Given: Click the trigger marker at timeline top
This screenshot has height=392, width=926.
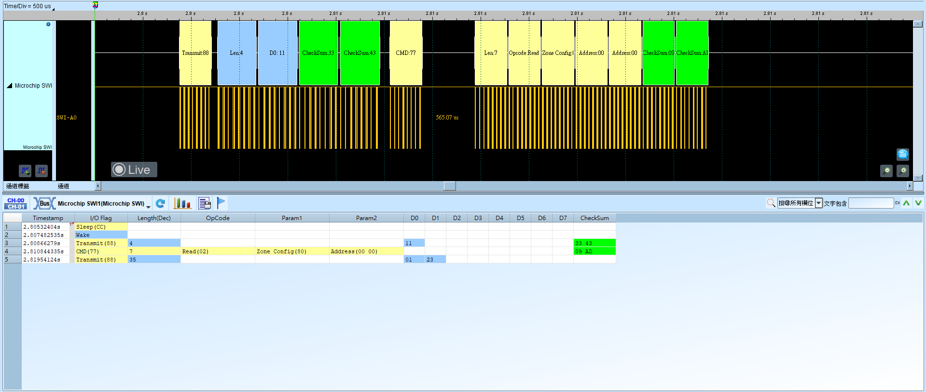Looking at the screenshot, I should point(95,5).
